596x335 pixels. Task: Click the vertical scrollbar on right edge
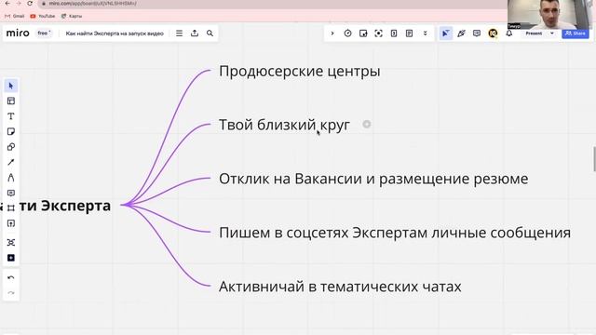click(594, 158)
